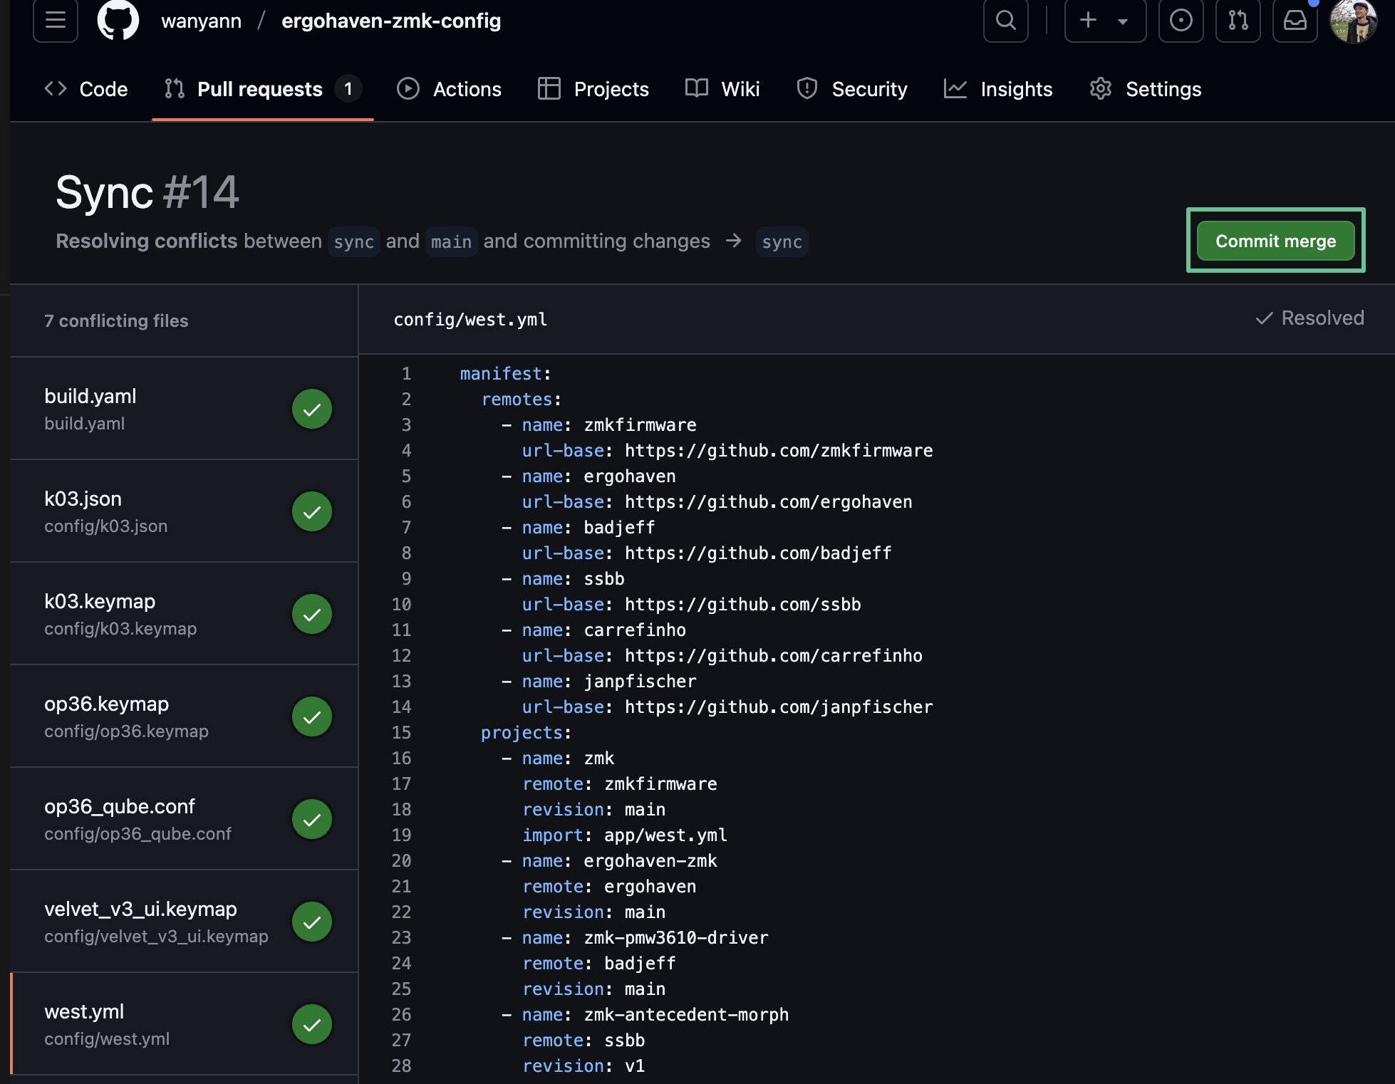Click green check beside op36_qube.conf
The image size is (1395, 1084).
pyautogui.click(x=312, y=820)
